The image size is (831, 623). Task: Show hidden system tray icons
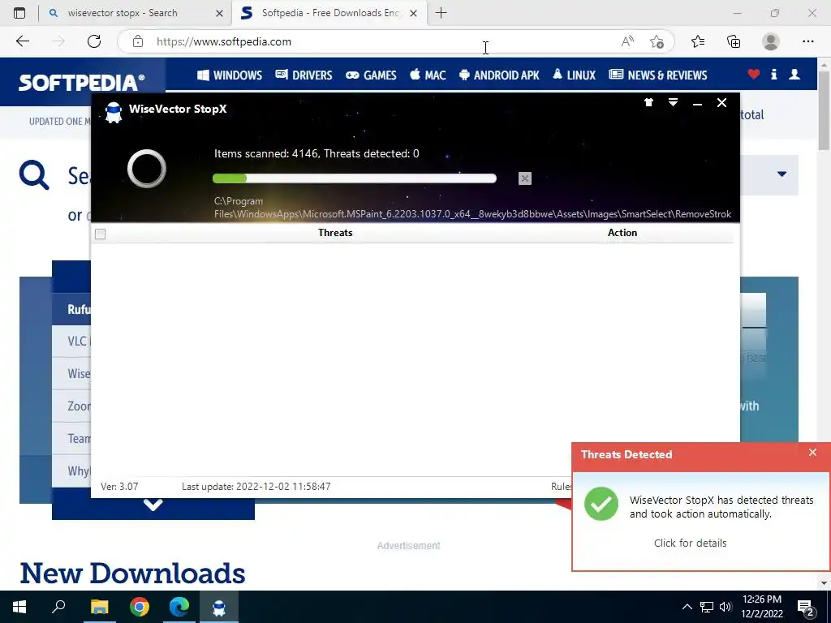coord(687,607)
